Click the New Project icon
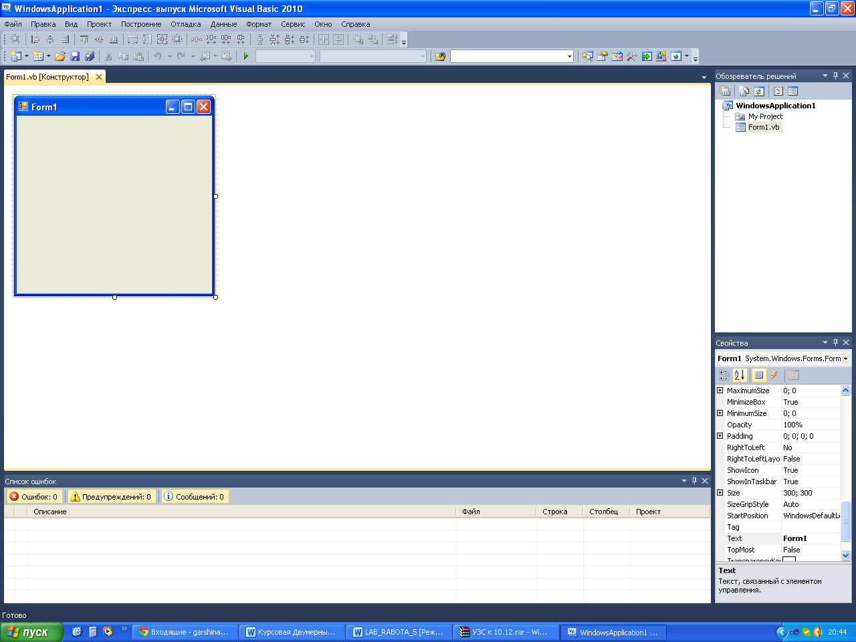The image size is (856, 642). (x=16, y=56)
